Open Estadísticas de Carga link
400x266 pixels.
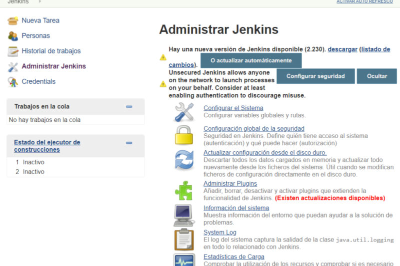coord(234,257)
